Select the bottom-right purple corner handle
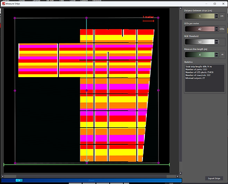This screenshot has height=184, width=228. pos(159,163)
